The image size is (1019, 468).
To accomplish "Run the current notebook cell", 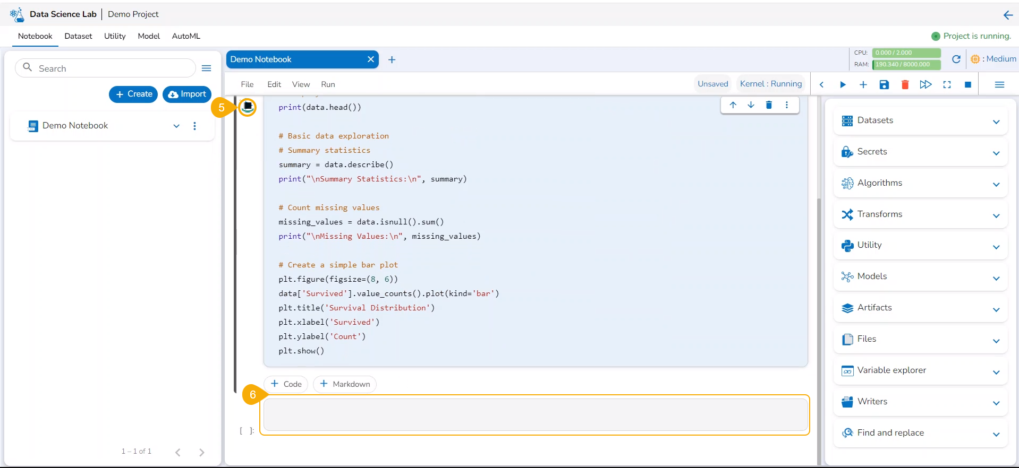I will [x=843, y=85].
